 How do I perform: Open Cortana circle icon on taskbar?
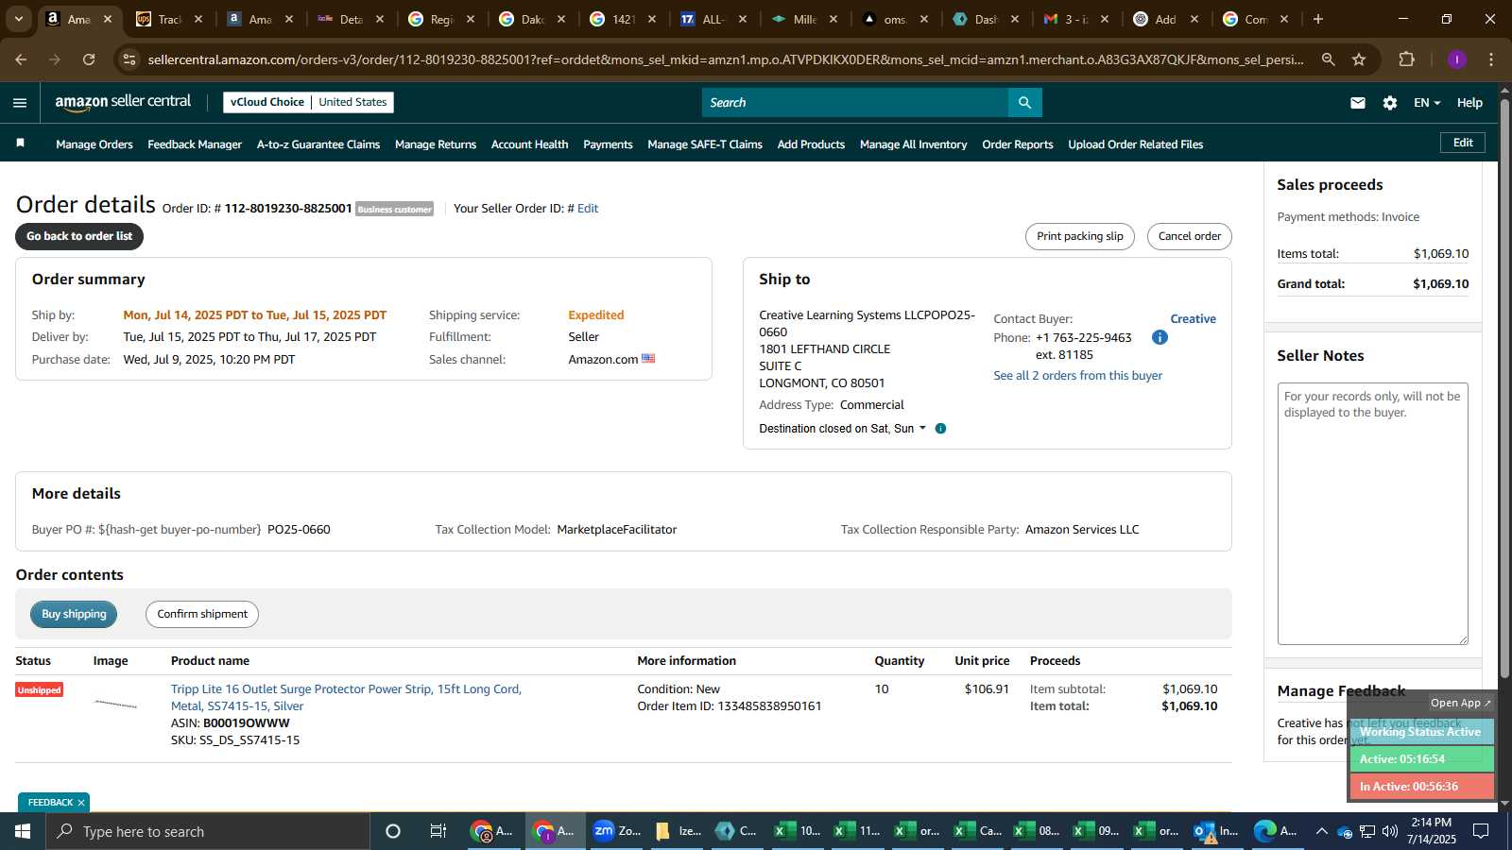coord(393,831)
